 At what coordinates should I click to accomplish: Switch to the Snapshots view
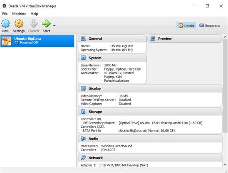pyautogui.click(x=210, y=26)
